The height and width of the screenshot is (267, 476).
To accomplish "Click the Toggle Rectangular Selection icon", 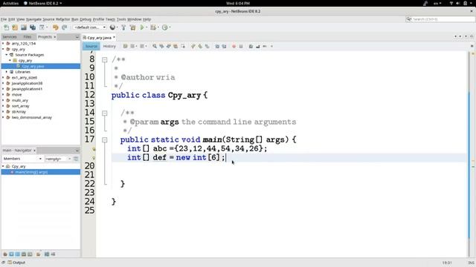I will [183, 46].
